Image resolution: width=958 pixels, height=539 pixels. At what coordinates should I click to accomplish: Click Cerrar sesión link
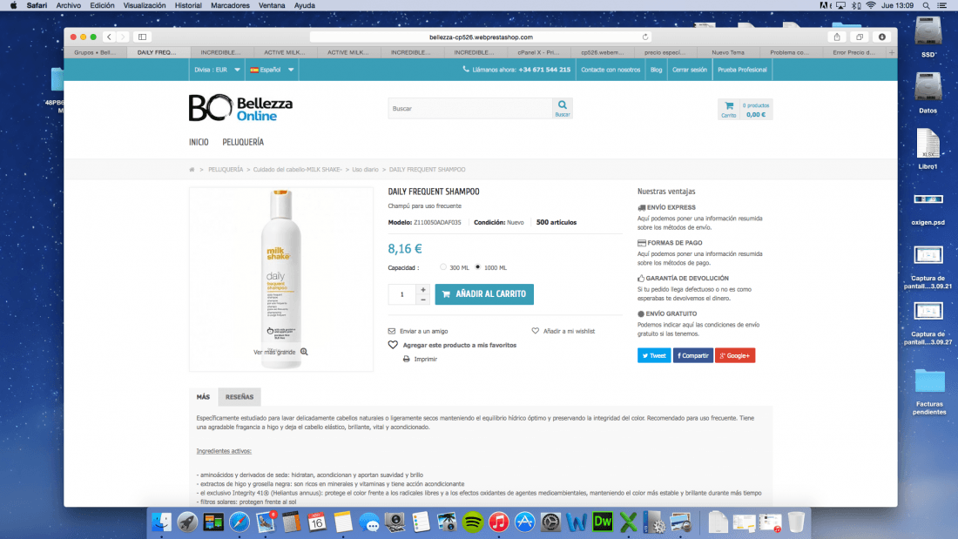point(689,70)
